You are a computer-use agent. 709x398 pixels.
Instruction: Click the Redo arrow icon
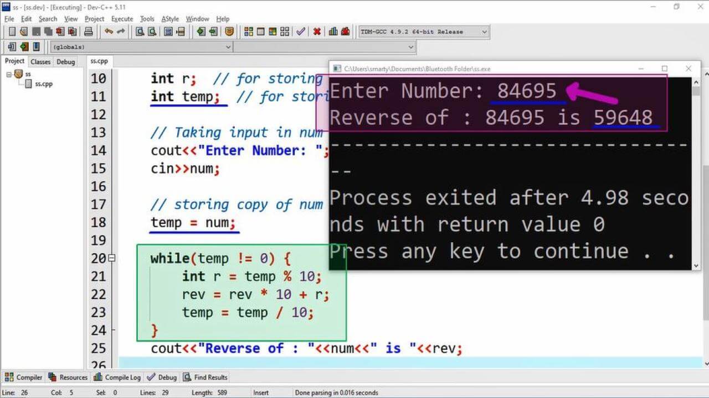point(121,32)
